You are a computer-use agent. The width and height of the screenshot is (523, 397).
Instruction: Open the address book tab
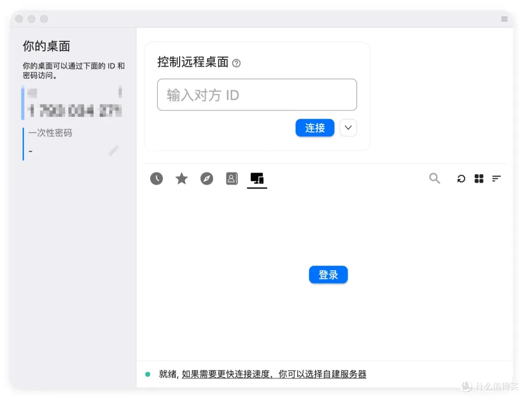pyautogui.click(x=232, y=179)
